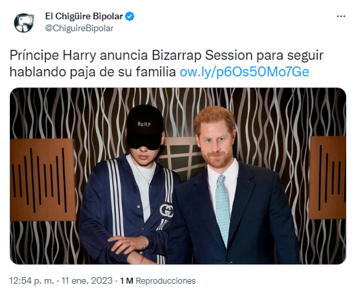
Task: Open the three-dot more options menu
Action: 341,17
